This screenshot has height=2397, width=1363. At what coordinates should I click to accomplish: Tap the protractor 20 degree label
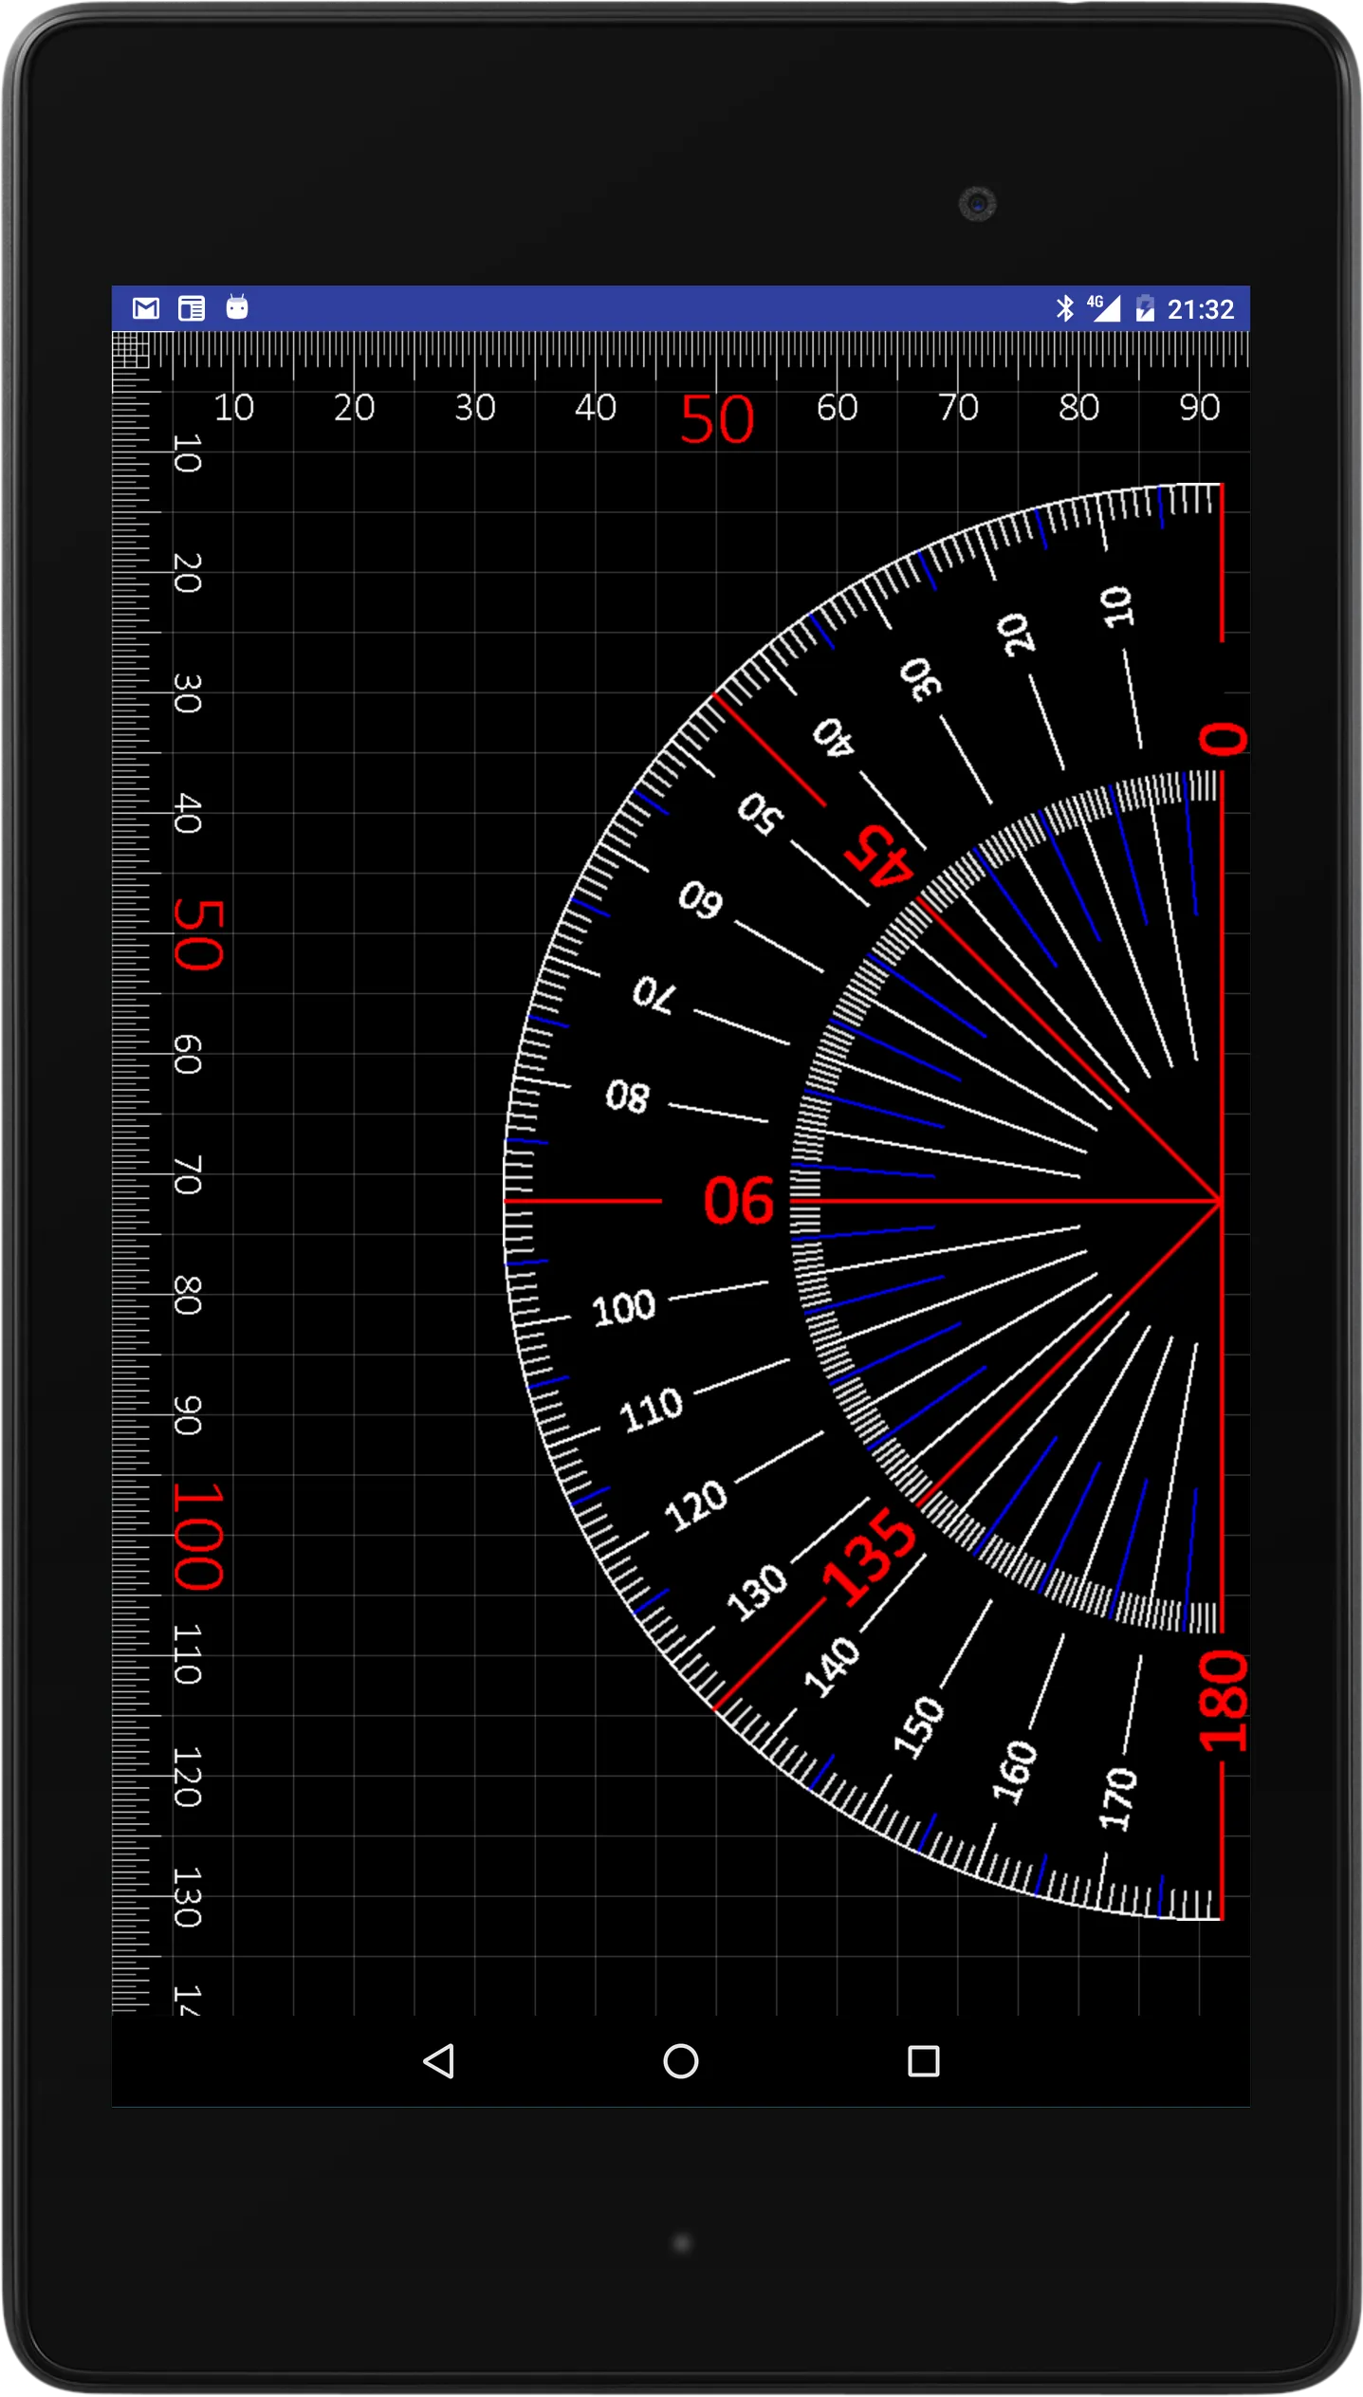click(x=1017, y=634)
